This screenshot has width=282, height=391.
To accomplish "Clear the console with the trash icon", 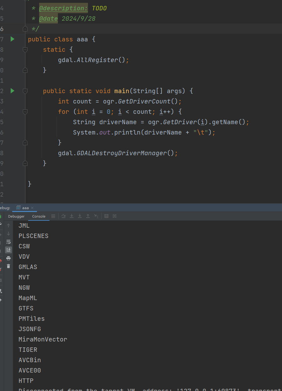I will point(8,266).
